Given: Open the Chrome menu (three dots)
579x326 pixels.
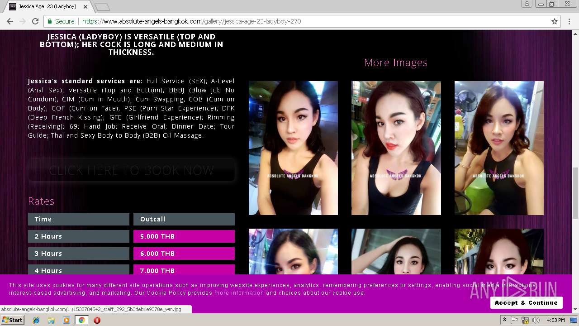Looking at the screenshot, I should [570, 21].
